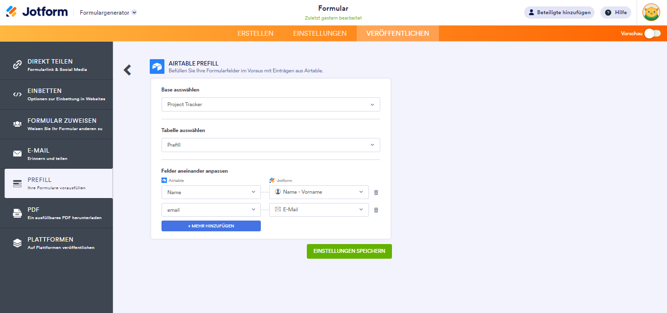Viewport: 667px width, 313px height.
Task: Click the Jotform logo
Action: tap(37, 12)
